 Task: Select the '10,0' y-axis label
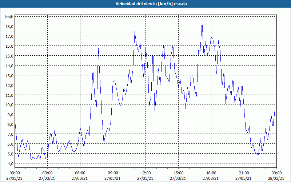(x=9, y=105)
